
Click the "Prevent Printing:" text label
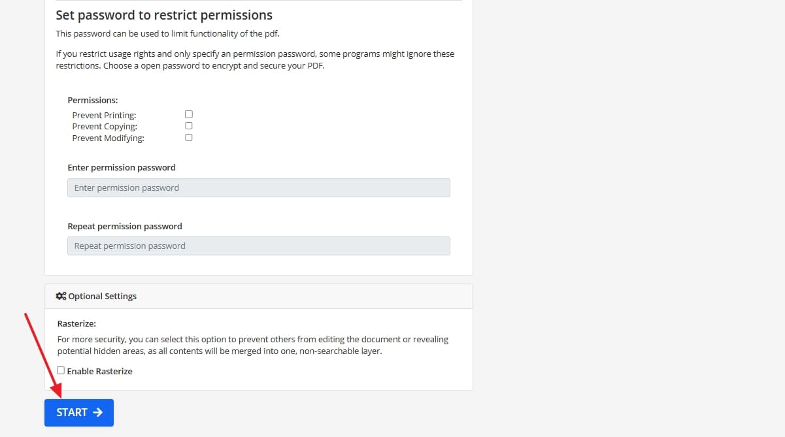point(104,115)
